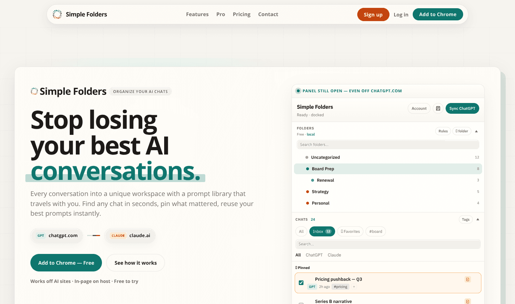Viewport: 515px width, 304px height.
Task: Click the Ready · docked status text
Action: coord(310,115)
